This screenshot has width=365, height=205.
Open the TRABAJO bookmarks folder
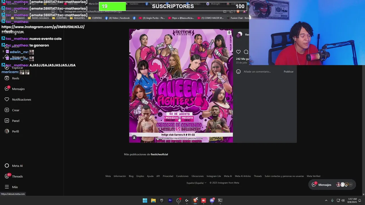18,18
